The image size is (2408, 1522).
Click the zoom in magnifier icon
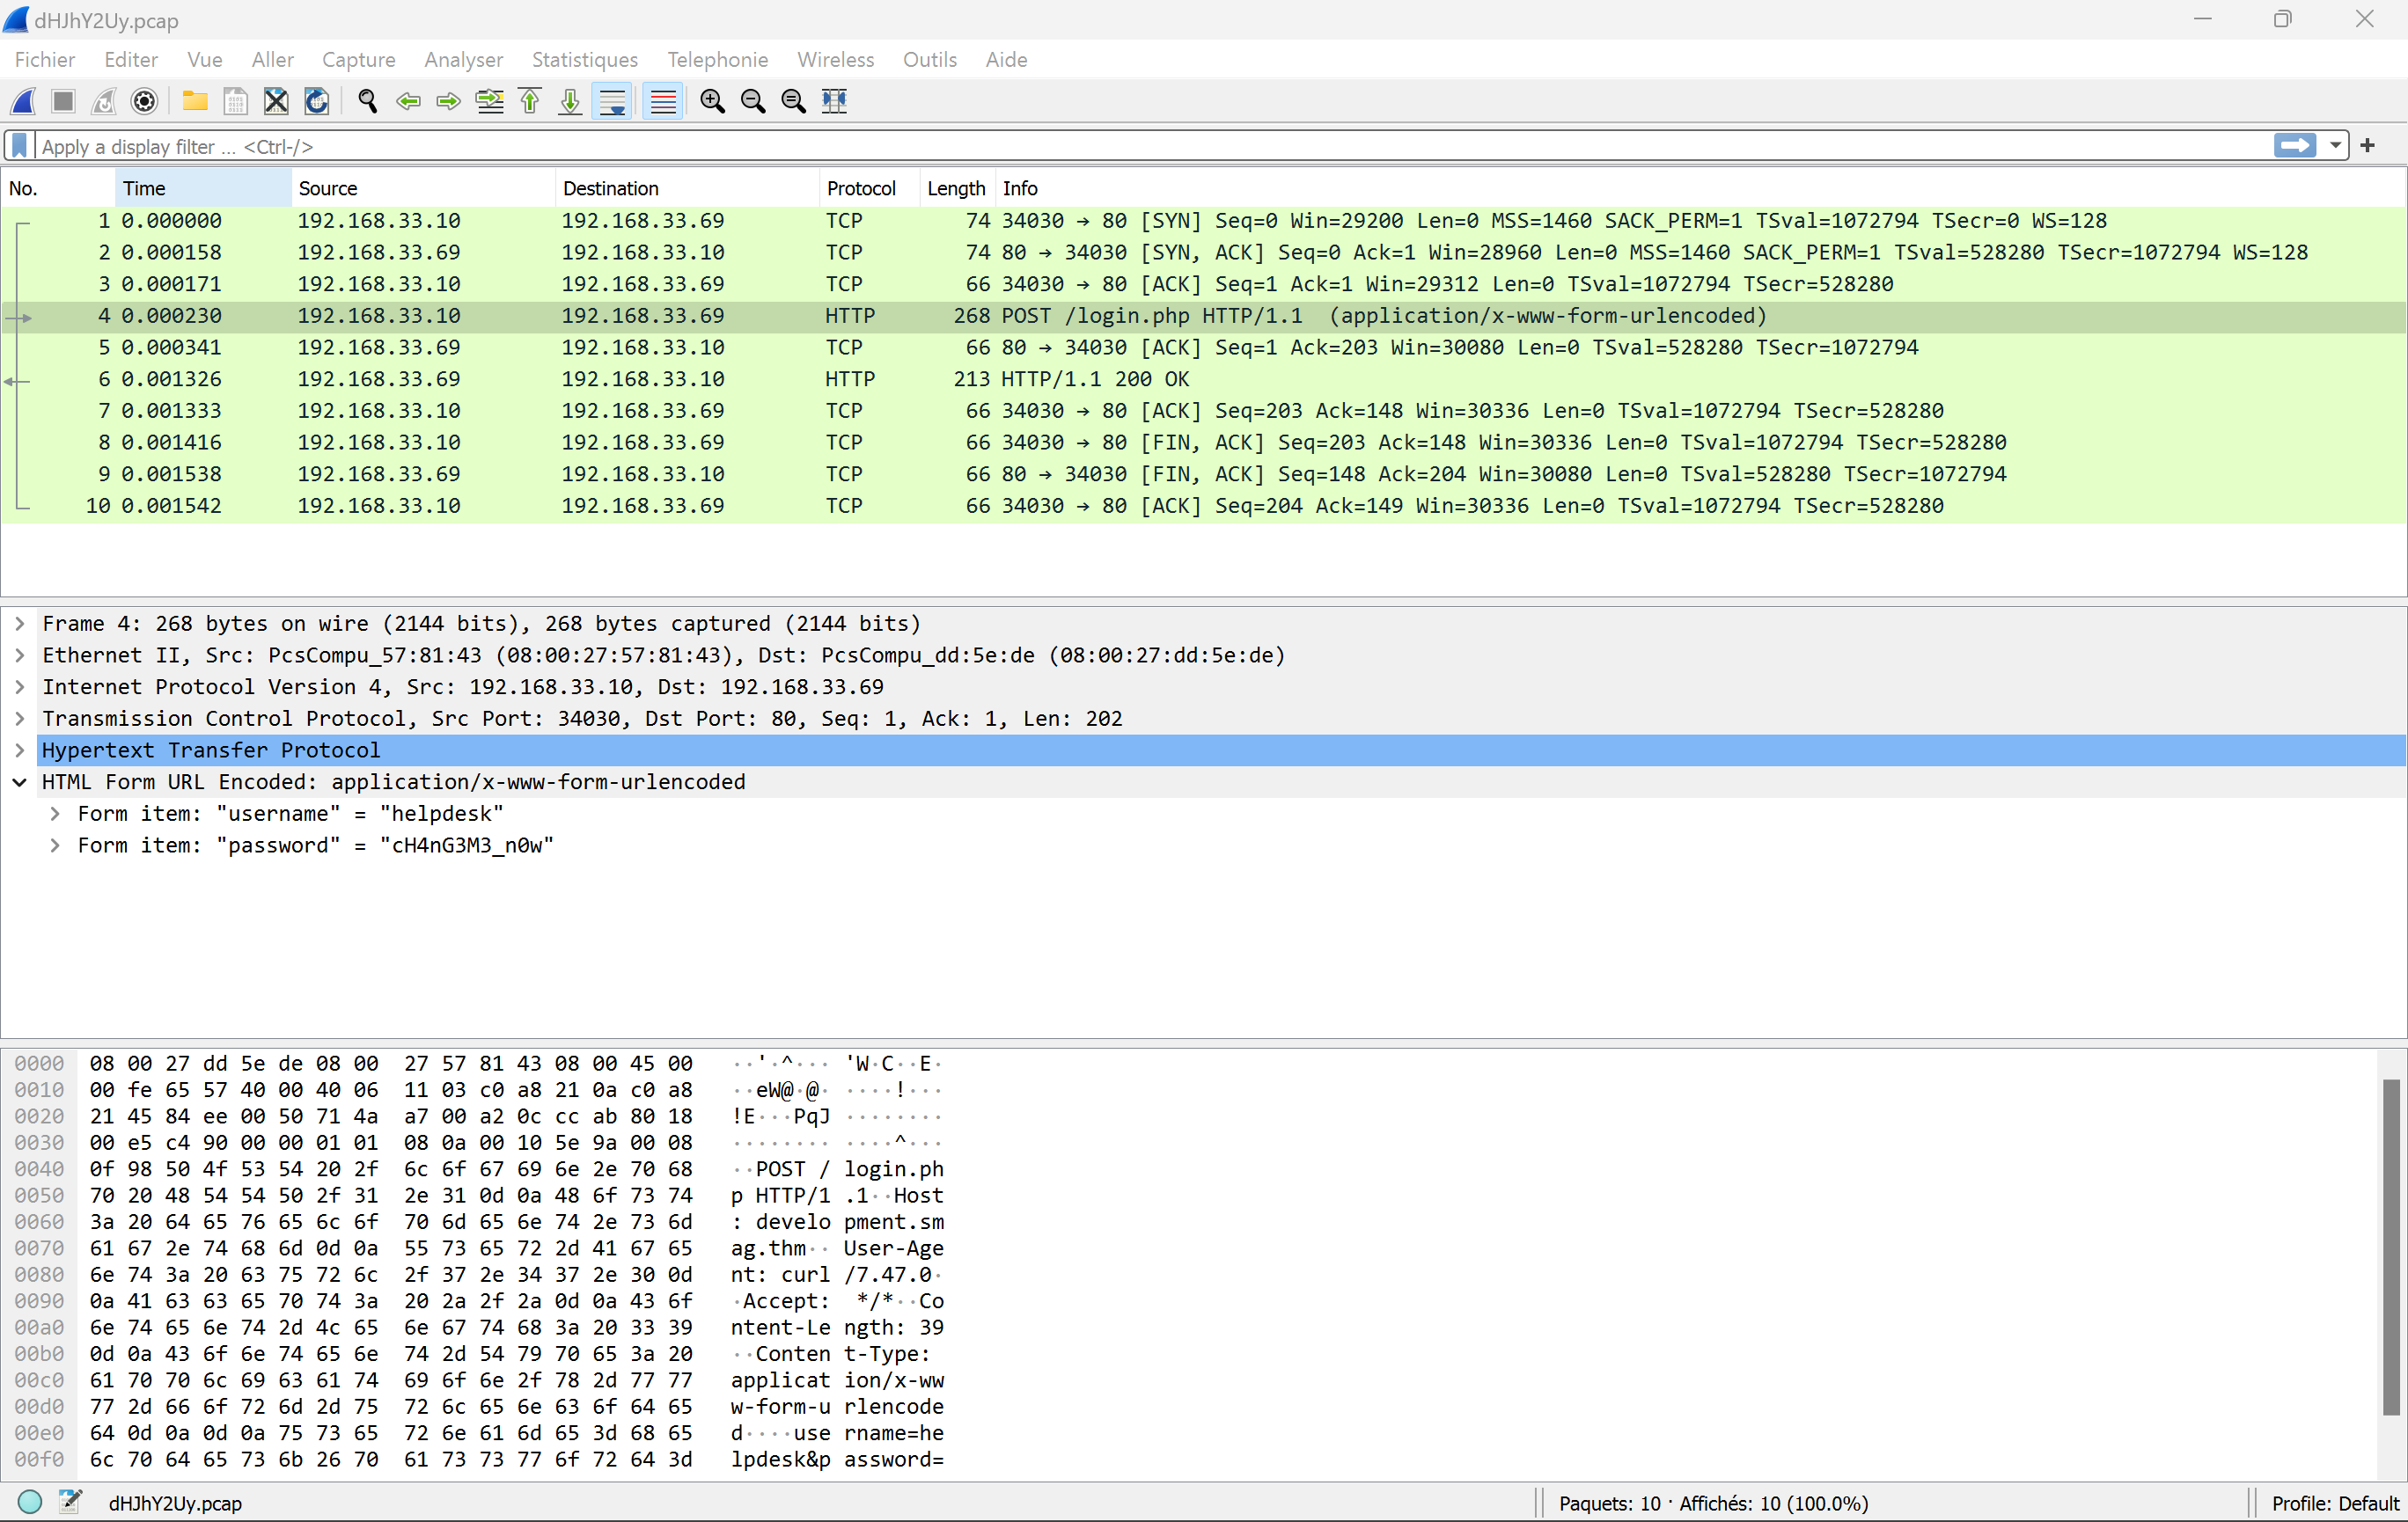click(712, 101)
